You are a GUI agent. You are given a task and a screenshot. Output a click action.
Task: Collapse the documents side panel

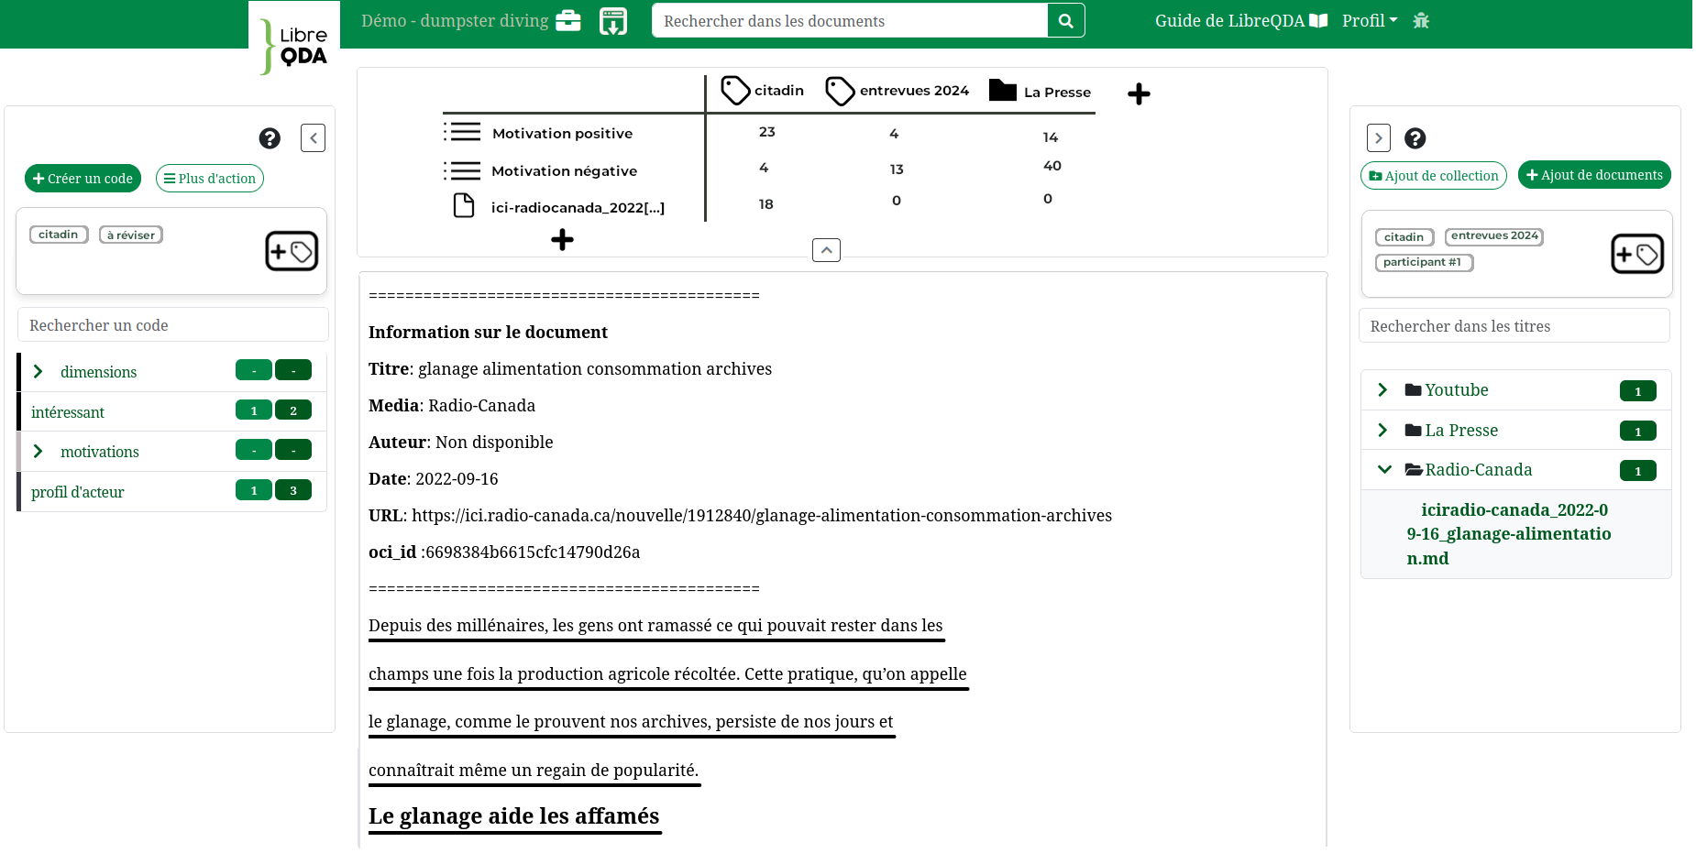[x=1379, y=138]
